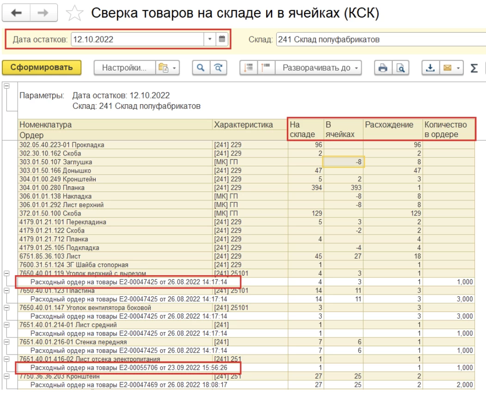Open the Дата остатков dropdown arrow
Viewport: 486px width, 397px height.
point(210,39)
